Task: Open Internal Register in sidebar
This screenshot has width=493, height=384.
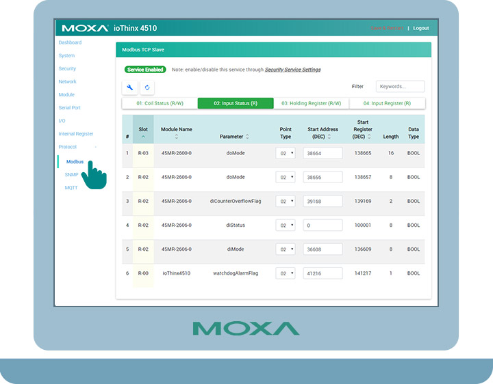Action: [76, 134]
